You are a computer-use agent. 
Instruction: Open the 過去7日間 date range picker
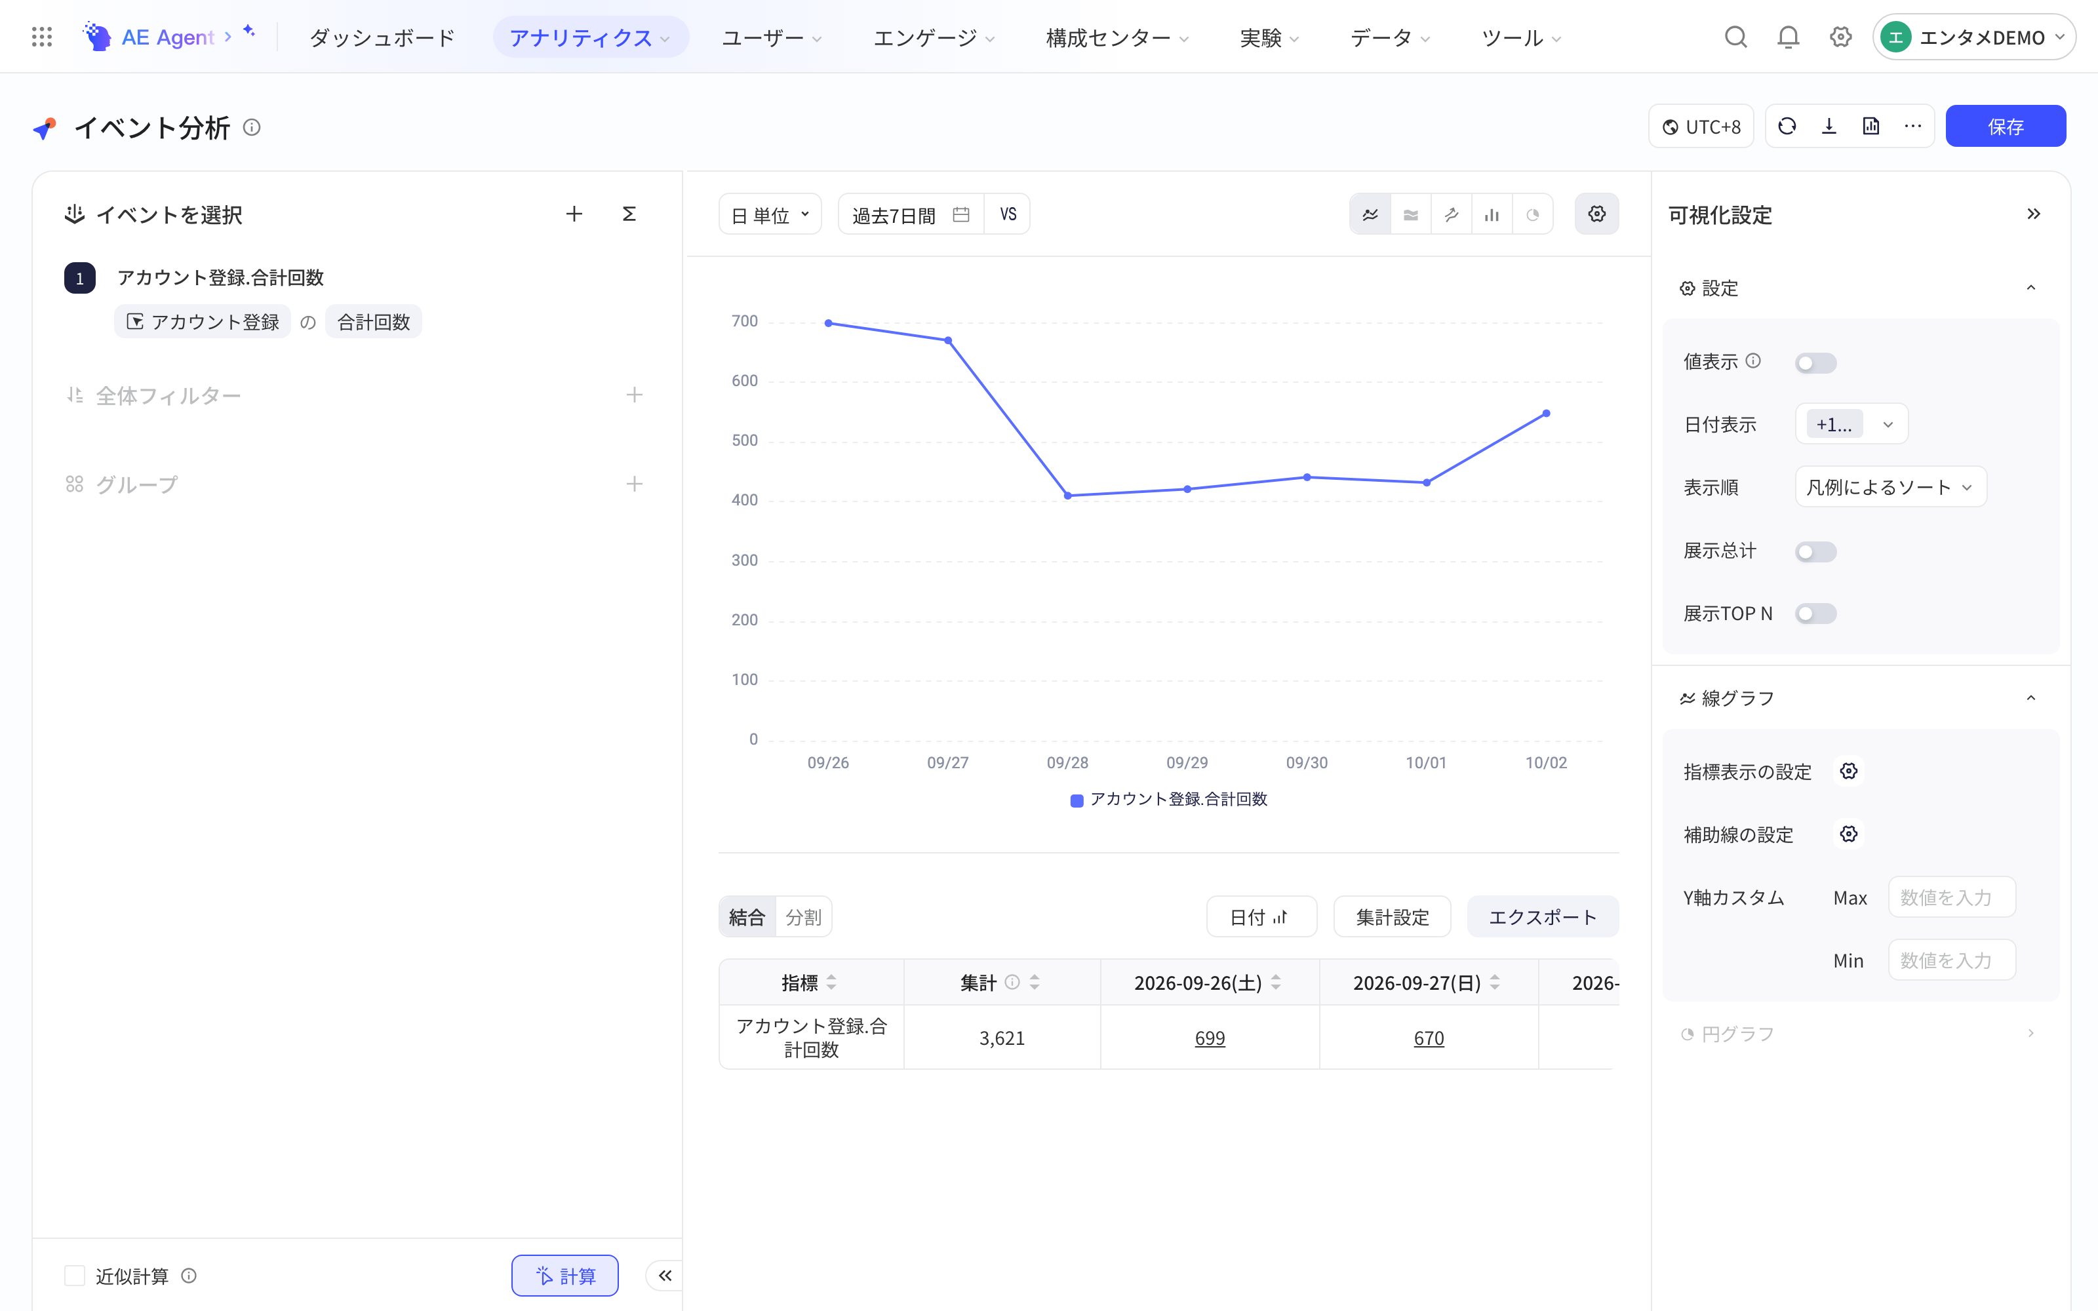point(910,214)
